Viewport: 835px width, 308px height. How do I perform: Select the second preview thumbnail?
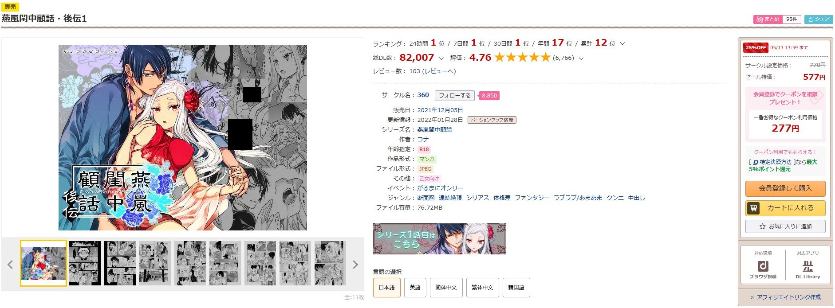(x=85, y=263)
